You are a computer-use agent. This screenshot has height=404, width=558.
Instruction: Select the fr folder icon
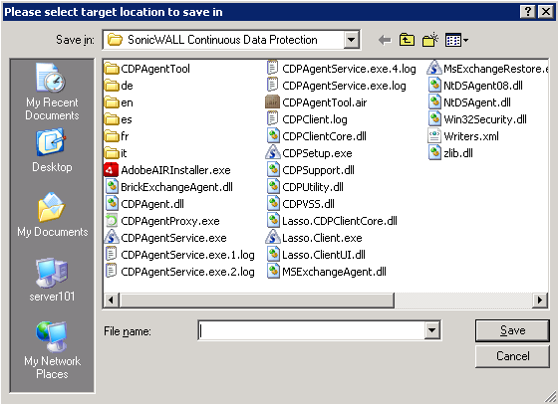coord(112,136)
